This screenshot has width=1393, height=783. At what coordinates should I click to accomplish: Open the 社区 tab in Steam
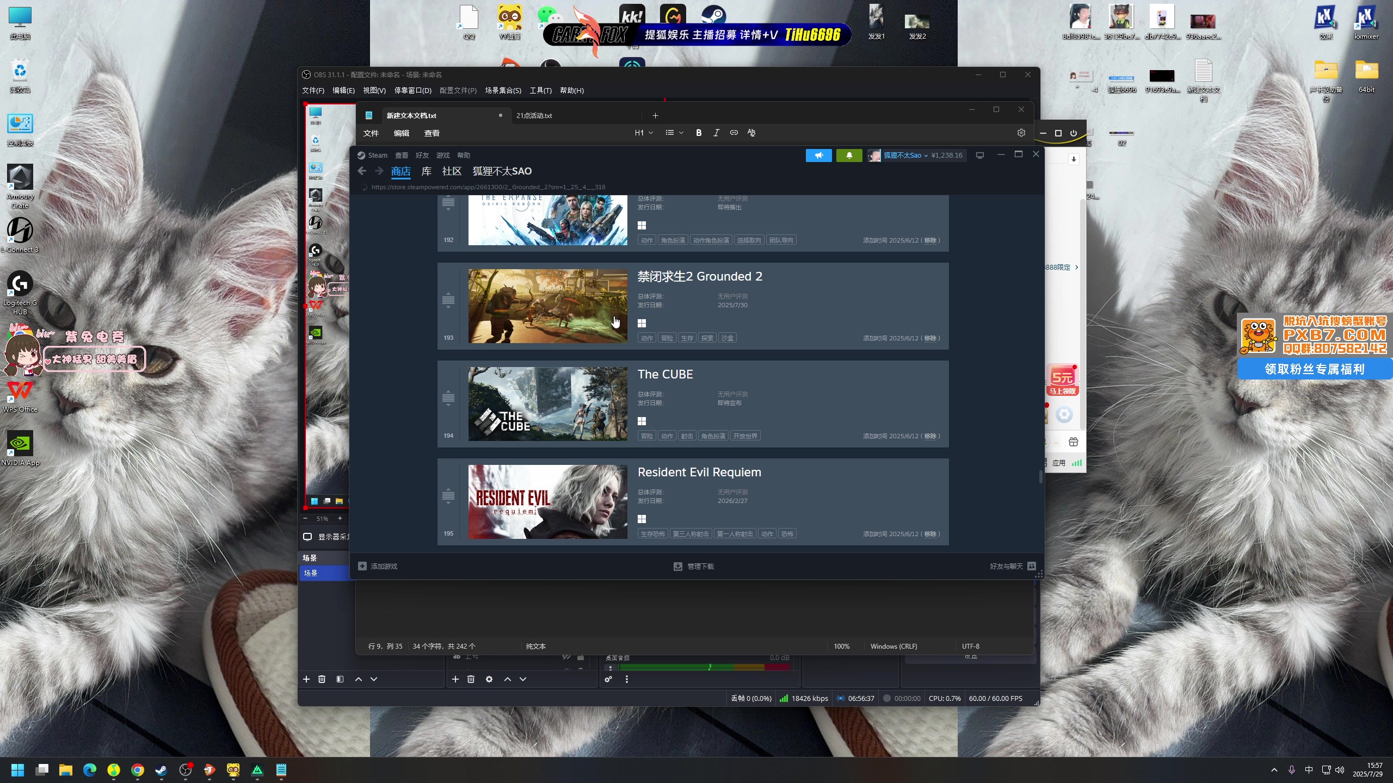[x=452, y=171]
